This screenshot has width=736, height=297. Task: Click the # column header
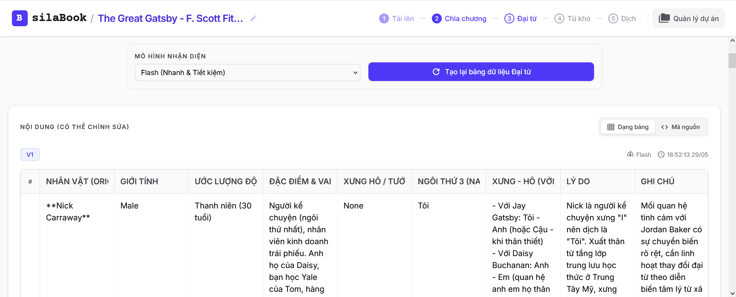tap(30, 181)
